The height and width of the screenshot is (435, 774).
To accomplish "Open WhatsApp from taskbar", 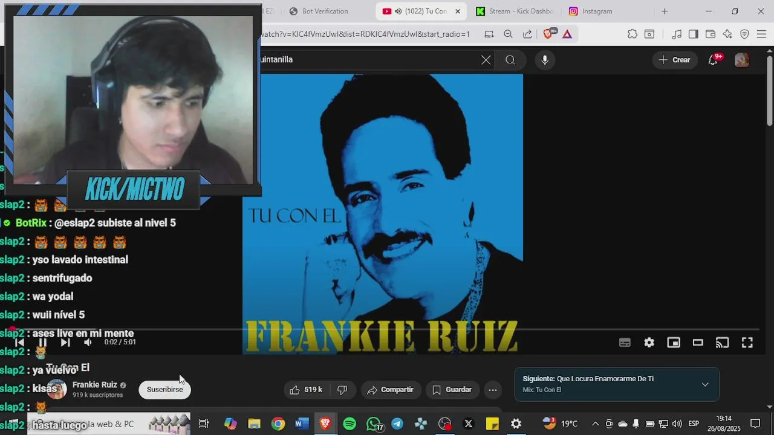I will tap(374, 424).
